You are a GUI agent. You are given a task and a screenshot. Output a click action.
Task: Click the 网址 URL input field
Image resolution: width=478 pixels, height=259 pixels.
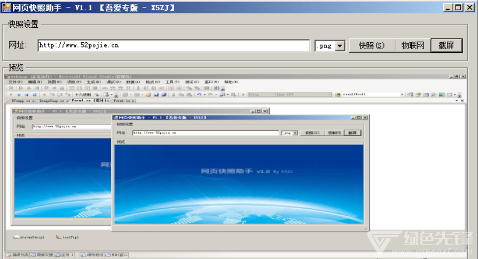174,45
